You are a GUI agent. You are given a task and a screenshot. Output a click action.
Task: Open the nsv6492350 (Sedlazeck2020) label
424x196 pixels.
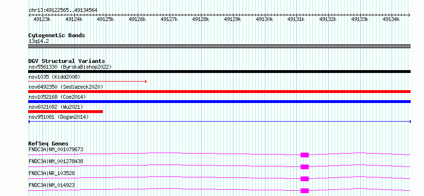point(66,87)
